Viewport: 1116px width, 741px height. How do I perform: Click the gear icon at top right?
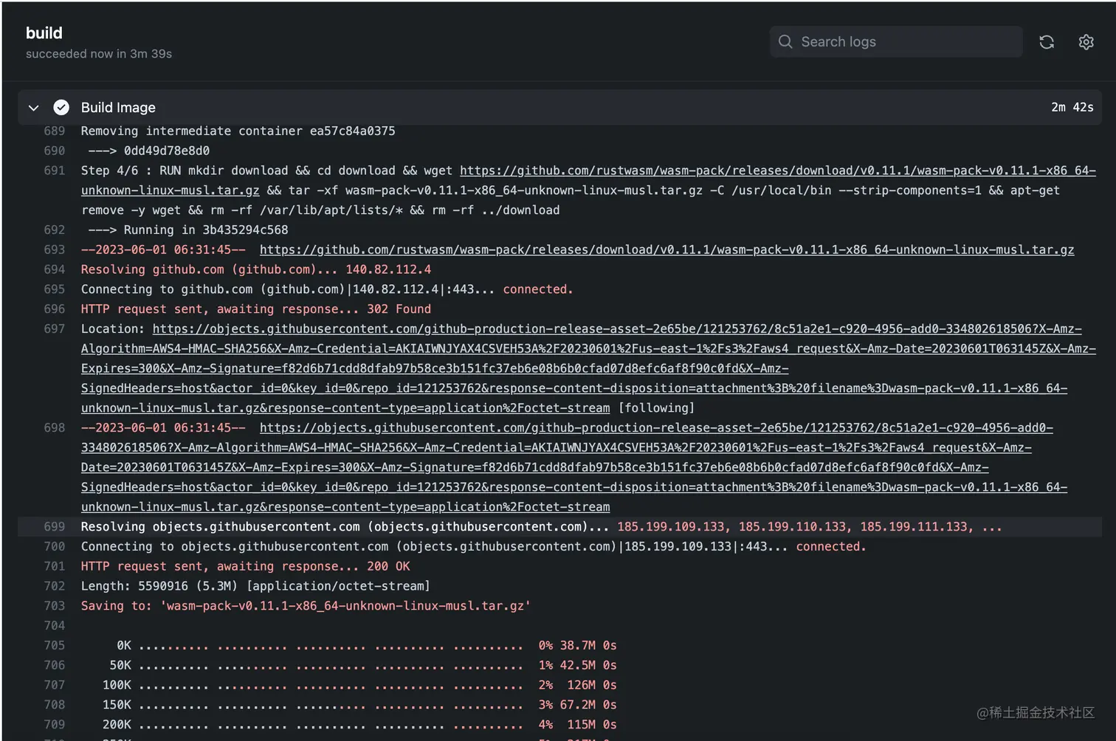coord(1086,42)
